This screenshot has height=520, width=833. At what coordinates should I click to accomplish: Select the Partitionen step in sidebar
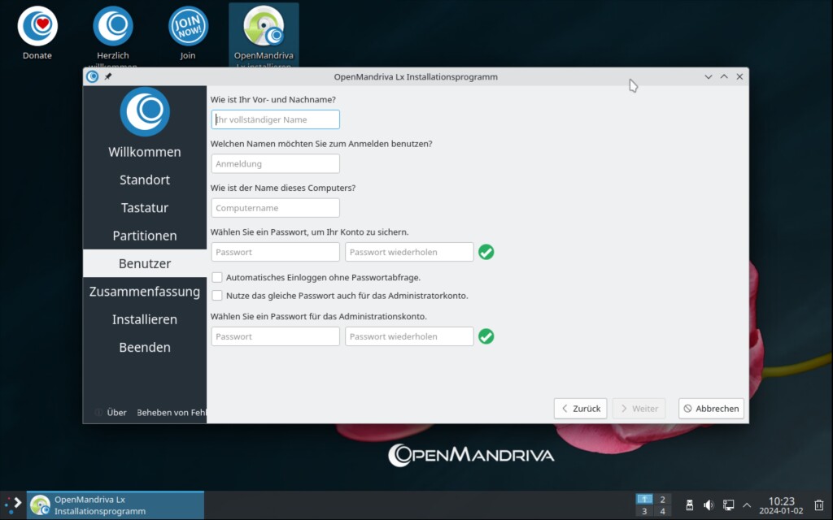145,236
